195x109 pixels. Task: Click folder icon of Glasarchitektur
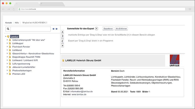point(10,53)
